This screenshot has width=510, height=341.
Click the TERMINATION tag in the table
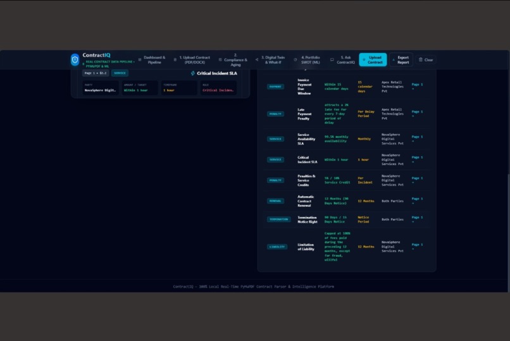click(279, 220)
